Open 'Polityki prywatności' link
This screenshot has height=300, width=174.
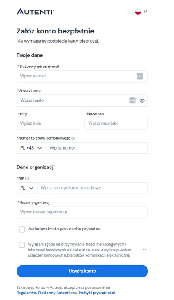(97, 293)
